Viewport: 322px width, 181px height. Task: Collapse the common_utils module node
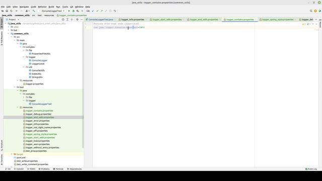9,34
